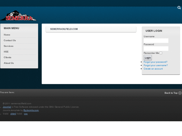Open the ByJoomla.com template link

(x=31, y=110)
